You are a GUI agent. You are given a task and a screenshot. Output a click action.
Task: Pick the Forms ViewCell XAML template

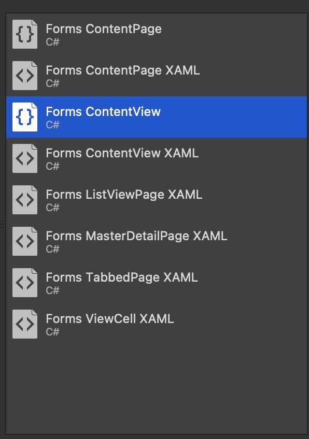click(157, 324)
